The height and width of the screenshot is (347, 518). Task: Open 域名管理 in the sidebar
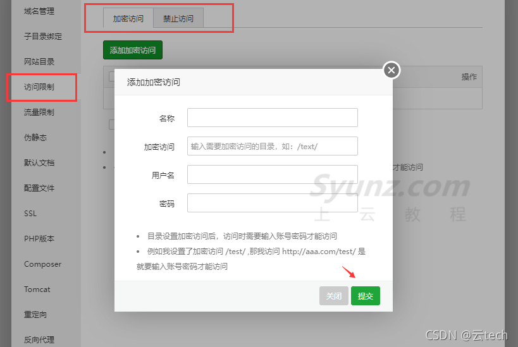point(39,11)
